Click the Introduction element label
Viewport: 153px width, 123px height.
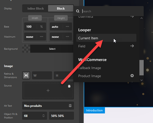[x=94, y=110]
